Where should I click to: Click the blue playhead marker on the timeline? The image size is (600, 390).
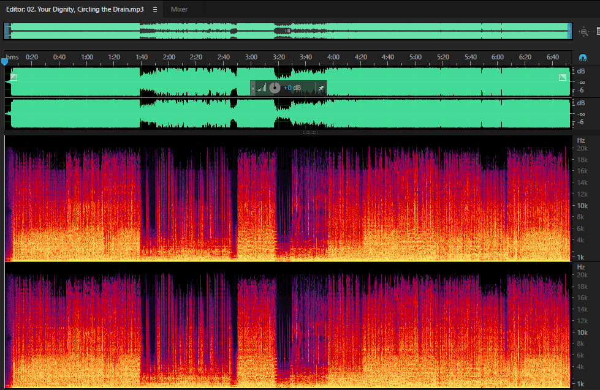point(4,61)
